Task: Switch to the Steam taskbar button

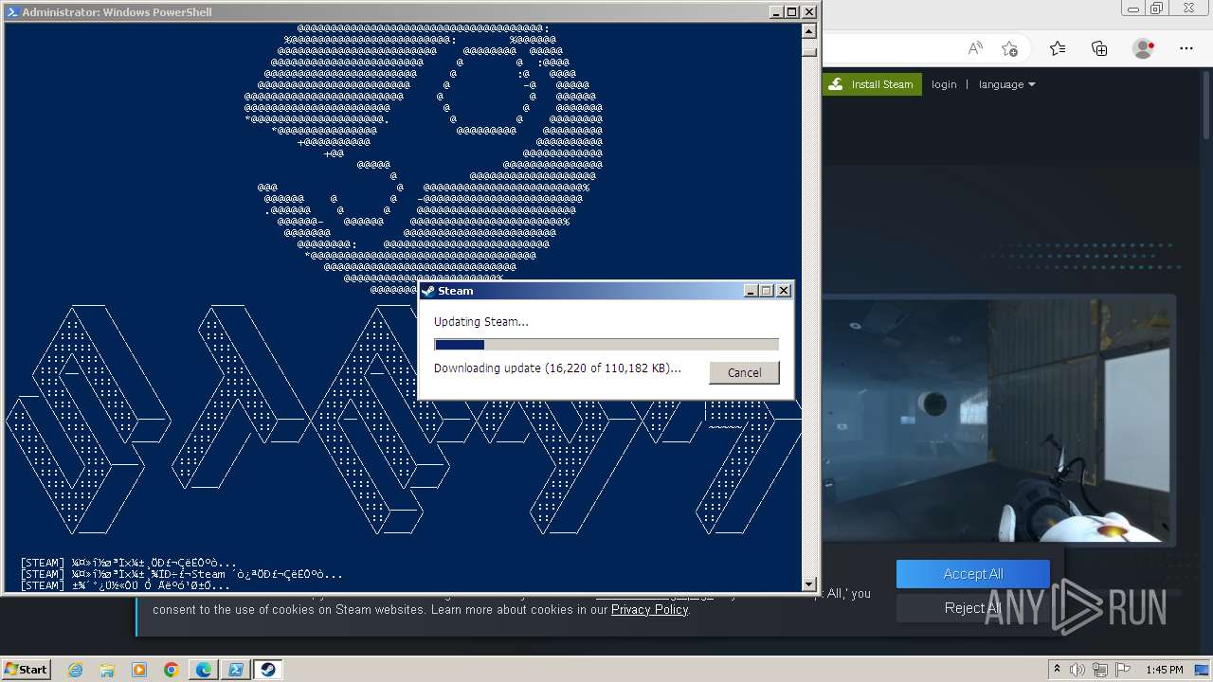Action: [x=268, y=670]
